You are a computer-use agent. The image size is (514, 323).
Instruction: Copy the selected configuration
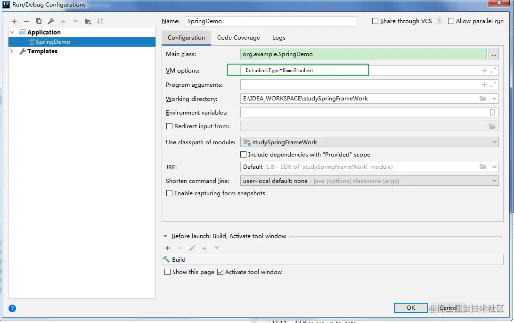click(x=39, y=21)
